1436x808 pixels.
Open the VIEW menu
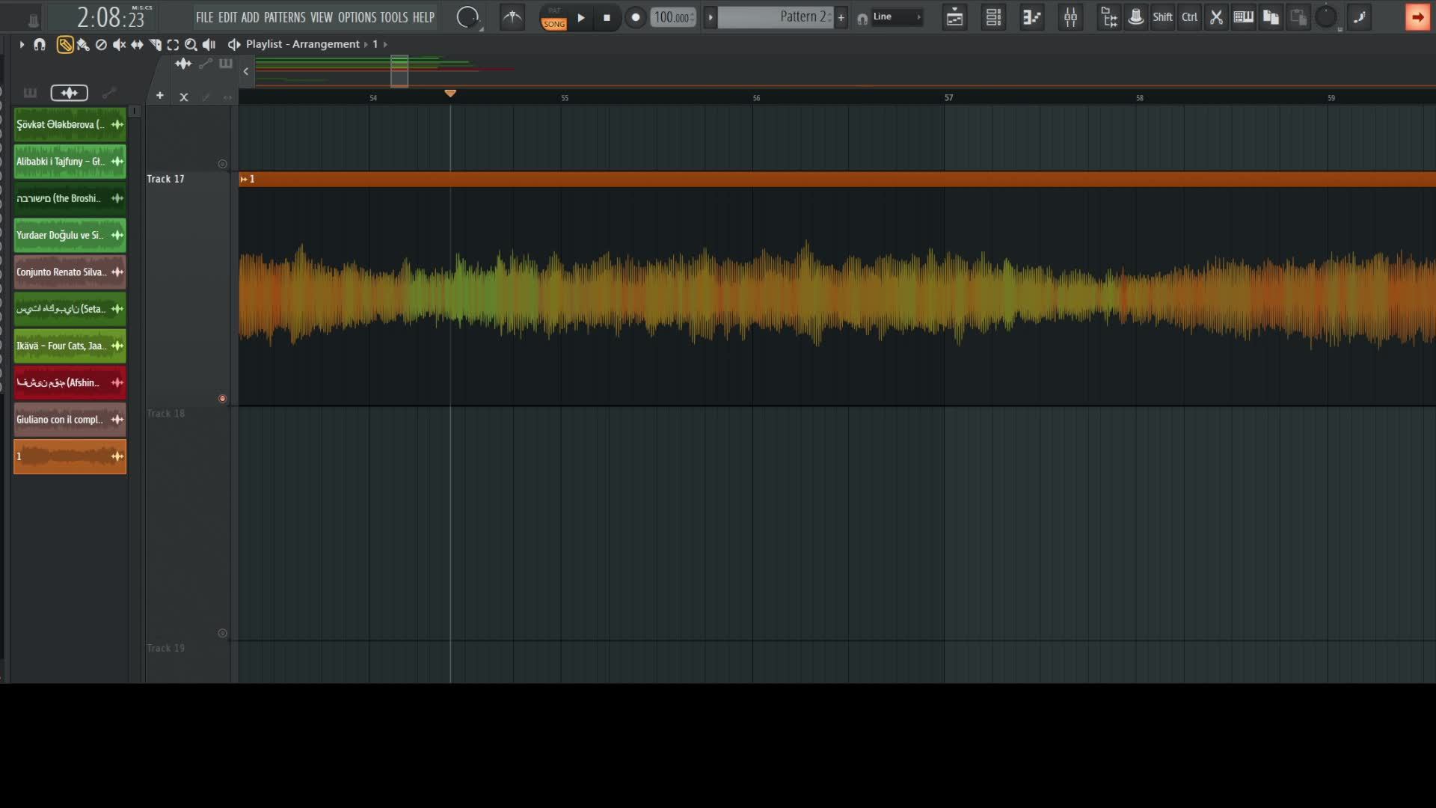322,17
